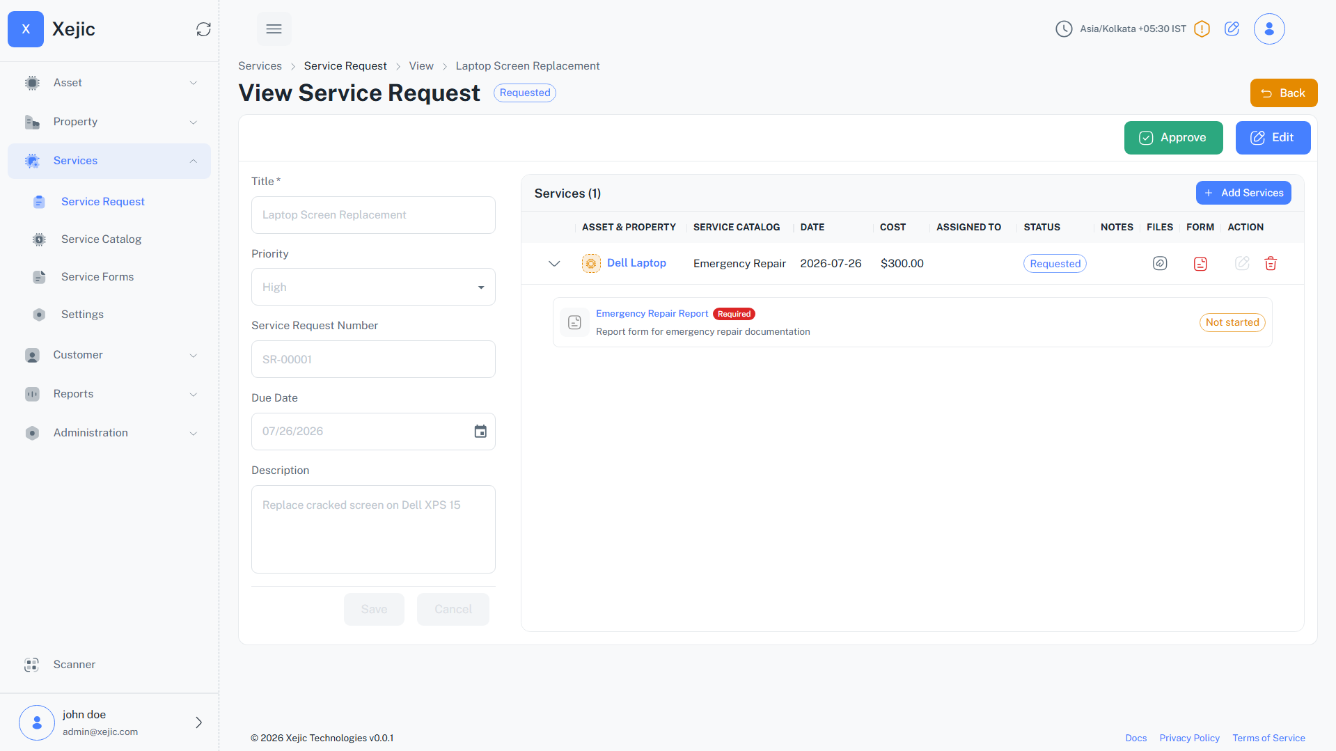Click the edit action icon for Dell Laptop

(1242, 263)
